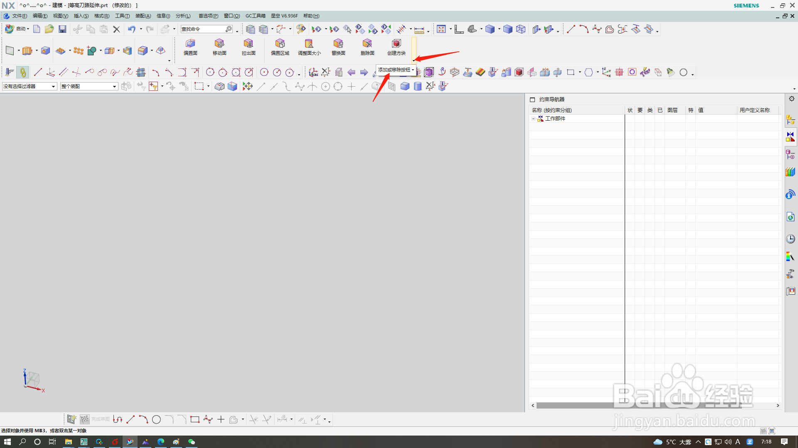Collapse the 工作部件 tree node

tap(533, 119)
